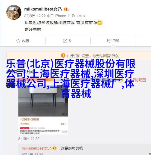The image size is (151, 155).
Task: Click milksmellibest女乃 username in the reply
Action: pyautogui.click(x=37, y=148)
